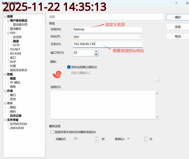Collapse the 文件传输 tree node
189x159 pixels.
(x=5, y=120)
